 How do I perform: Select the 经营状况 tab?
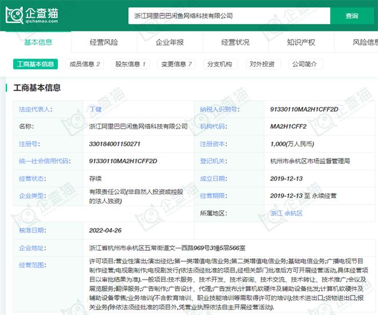point(235,42)
